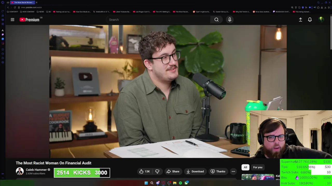Download the video

pyautogui.click(x=195, y=172)
